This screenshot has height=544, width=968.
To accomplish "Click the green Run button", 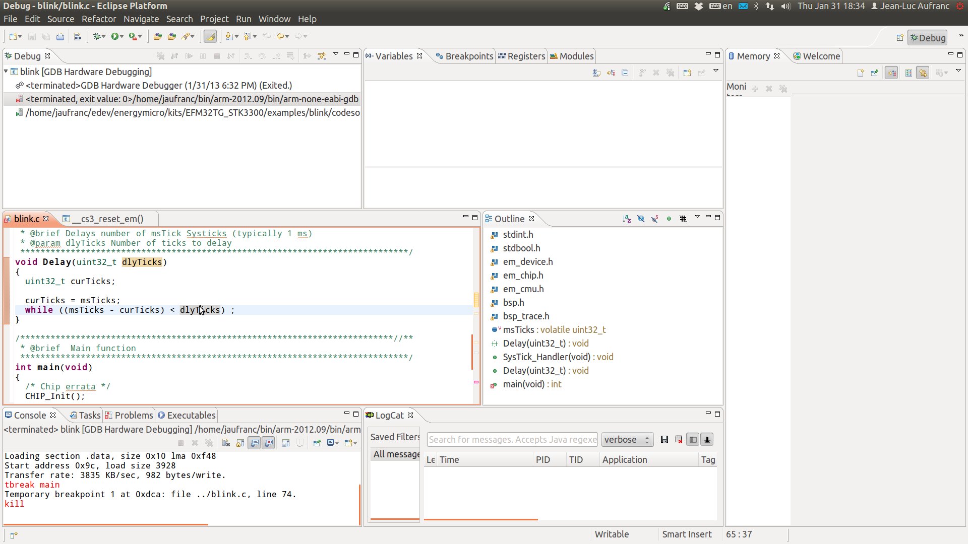I will pos(115,36).
